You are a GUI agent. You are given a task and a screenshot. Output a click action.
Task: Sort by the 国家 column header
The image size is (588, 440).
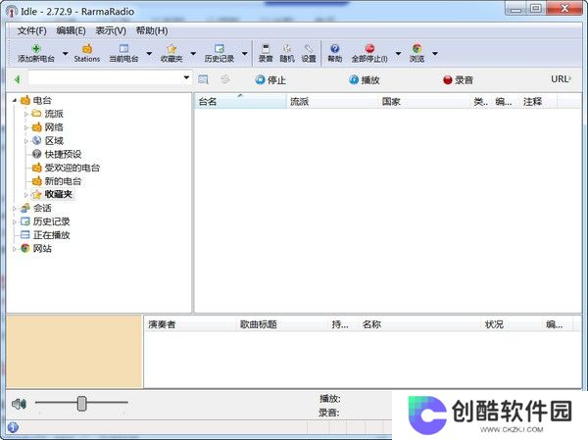423,102
